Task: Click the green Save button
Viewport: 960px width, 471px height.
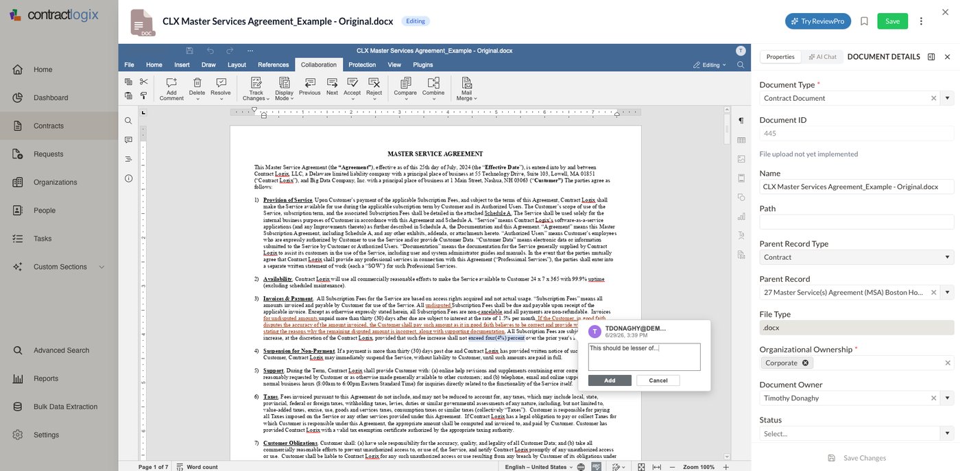Action: pos(892,21)
